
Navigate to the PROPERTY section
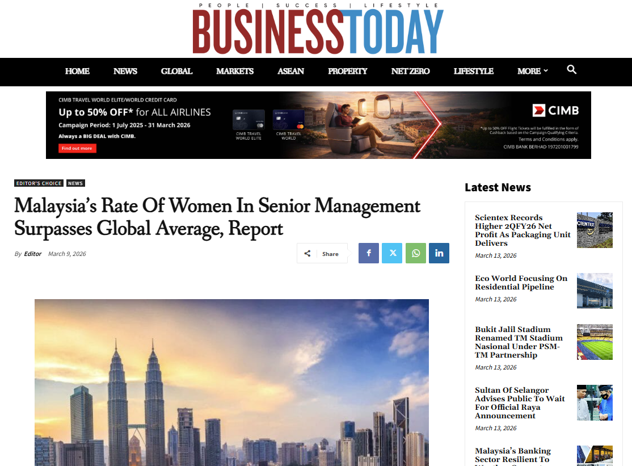[x=347, y=71]
